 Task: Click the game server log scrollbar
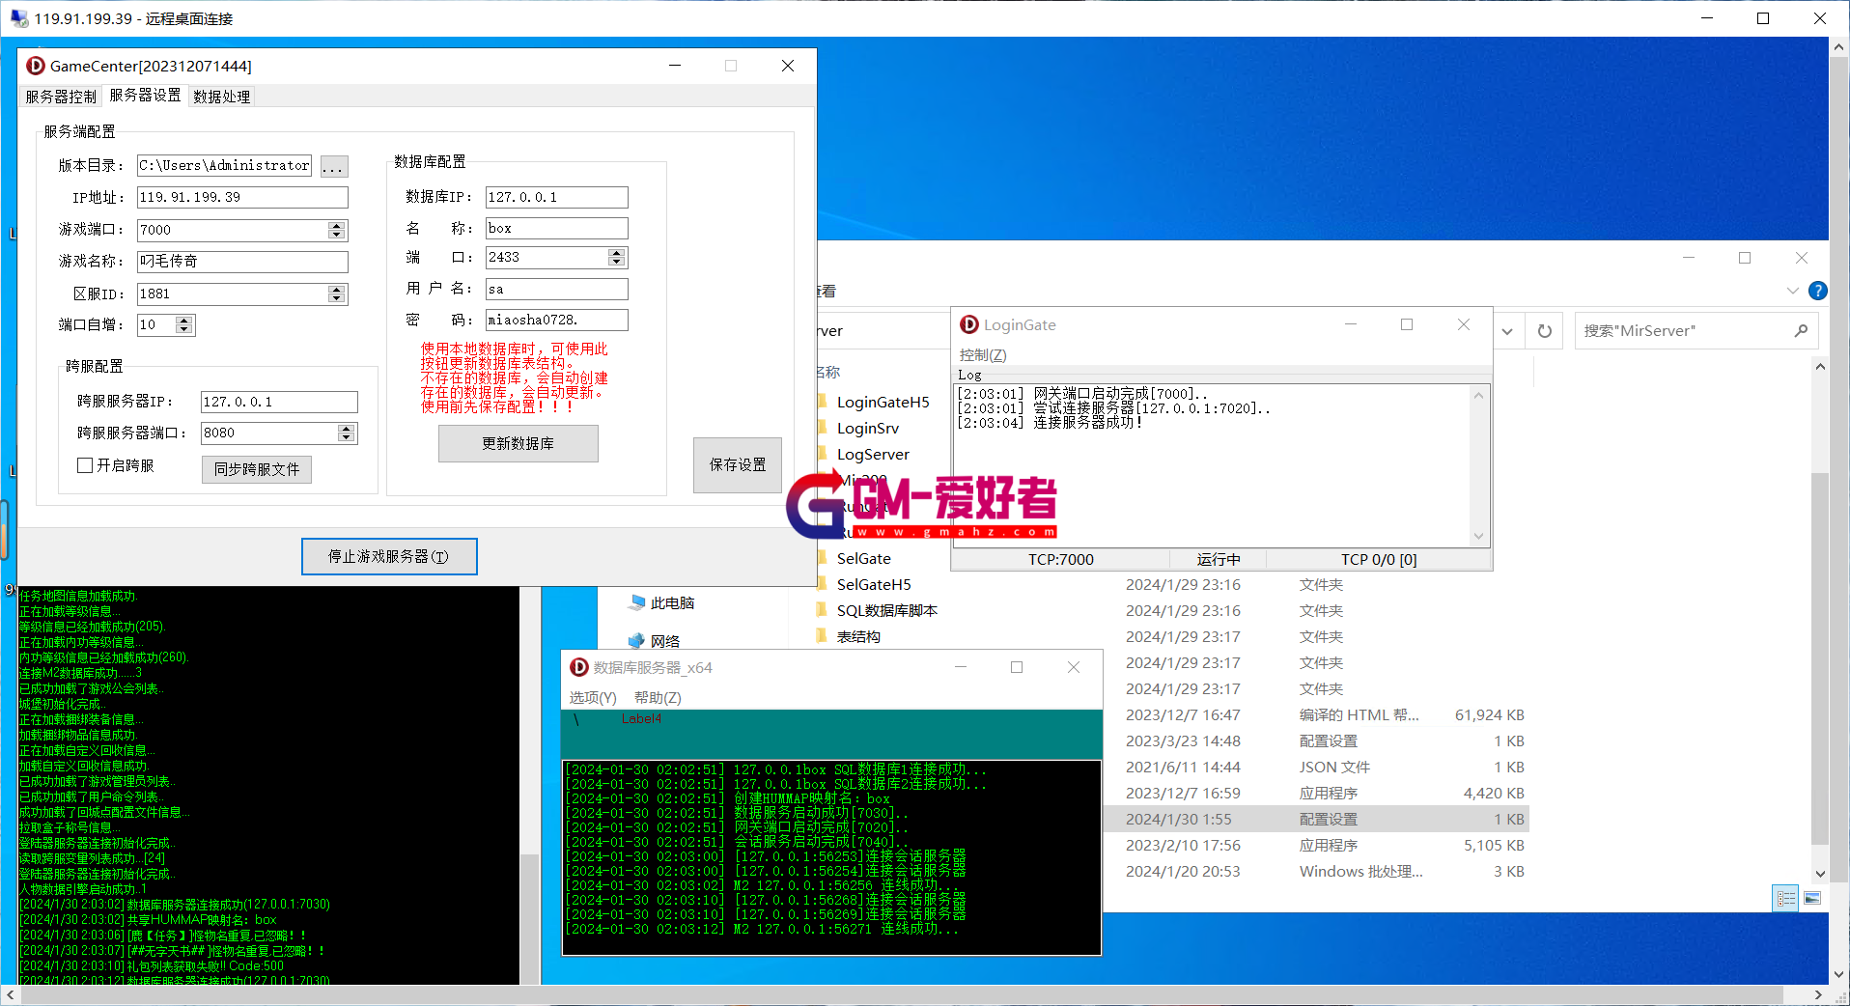pyautogui.click(x=529, y=786)
